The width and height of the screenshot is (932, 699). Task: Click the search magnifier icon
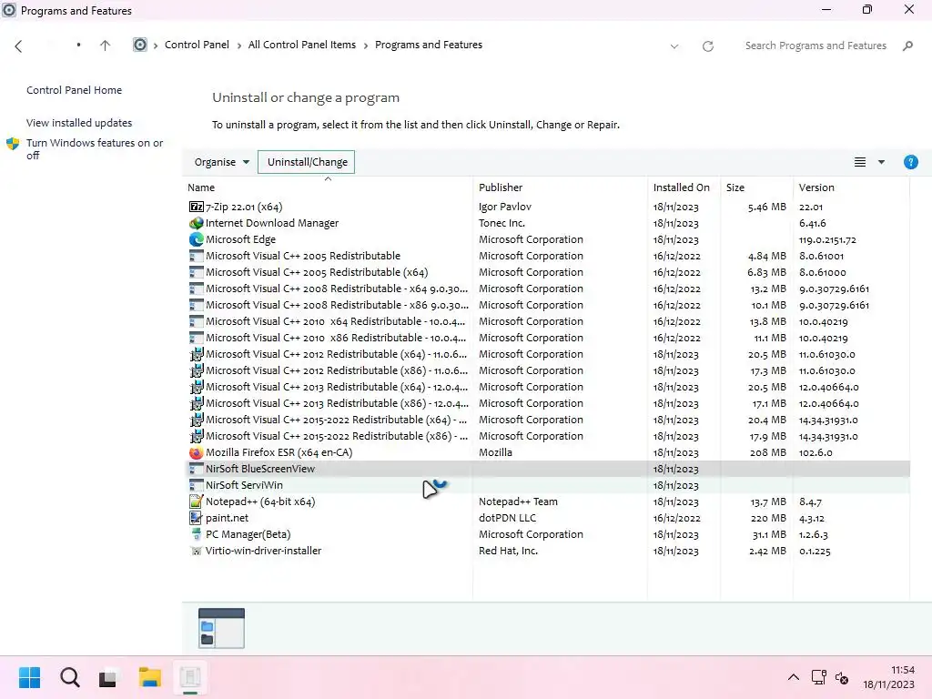(x=907, y=46)
